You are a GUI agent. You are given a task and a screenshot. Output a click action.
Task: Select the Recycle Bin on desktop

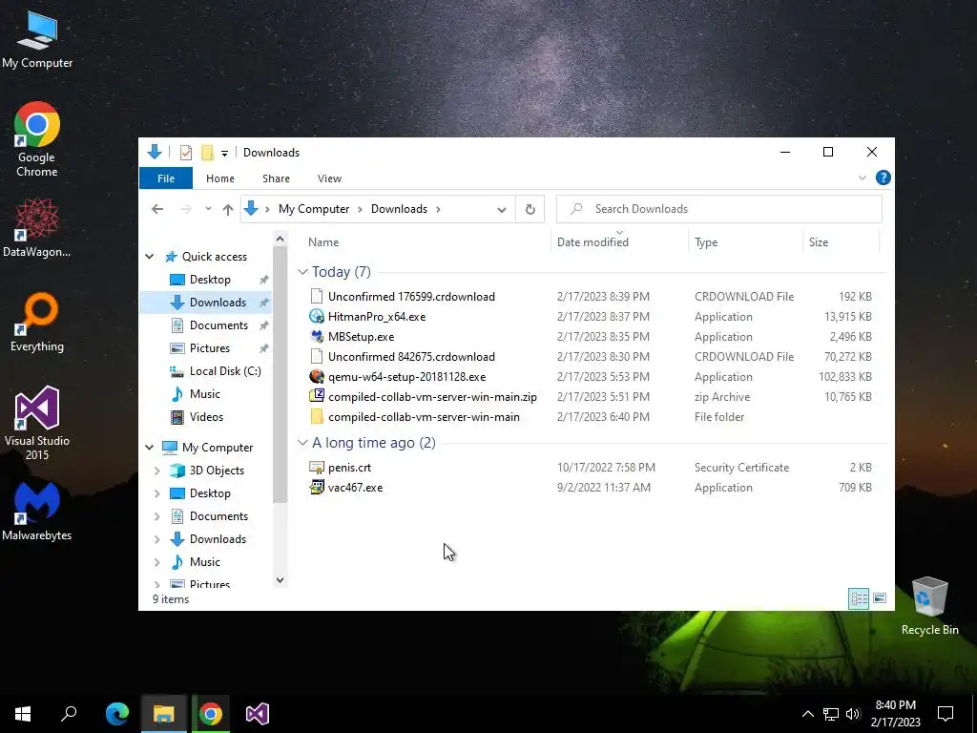(929, 606)
